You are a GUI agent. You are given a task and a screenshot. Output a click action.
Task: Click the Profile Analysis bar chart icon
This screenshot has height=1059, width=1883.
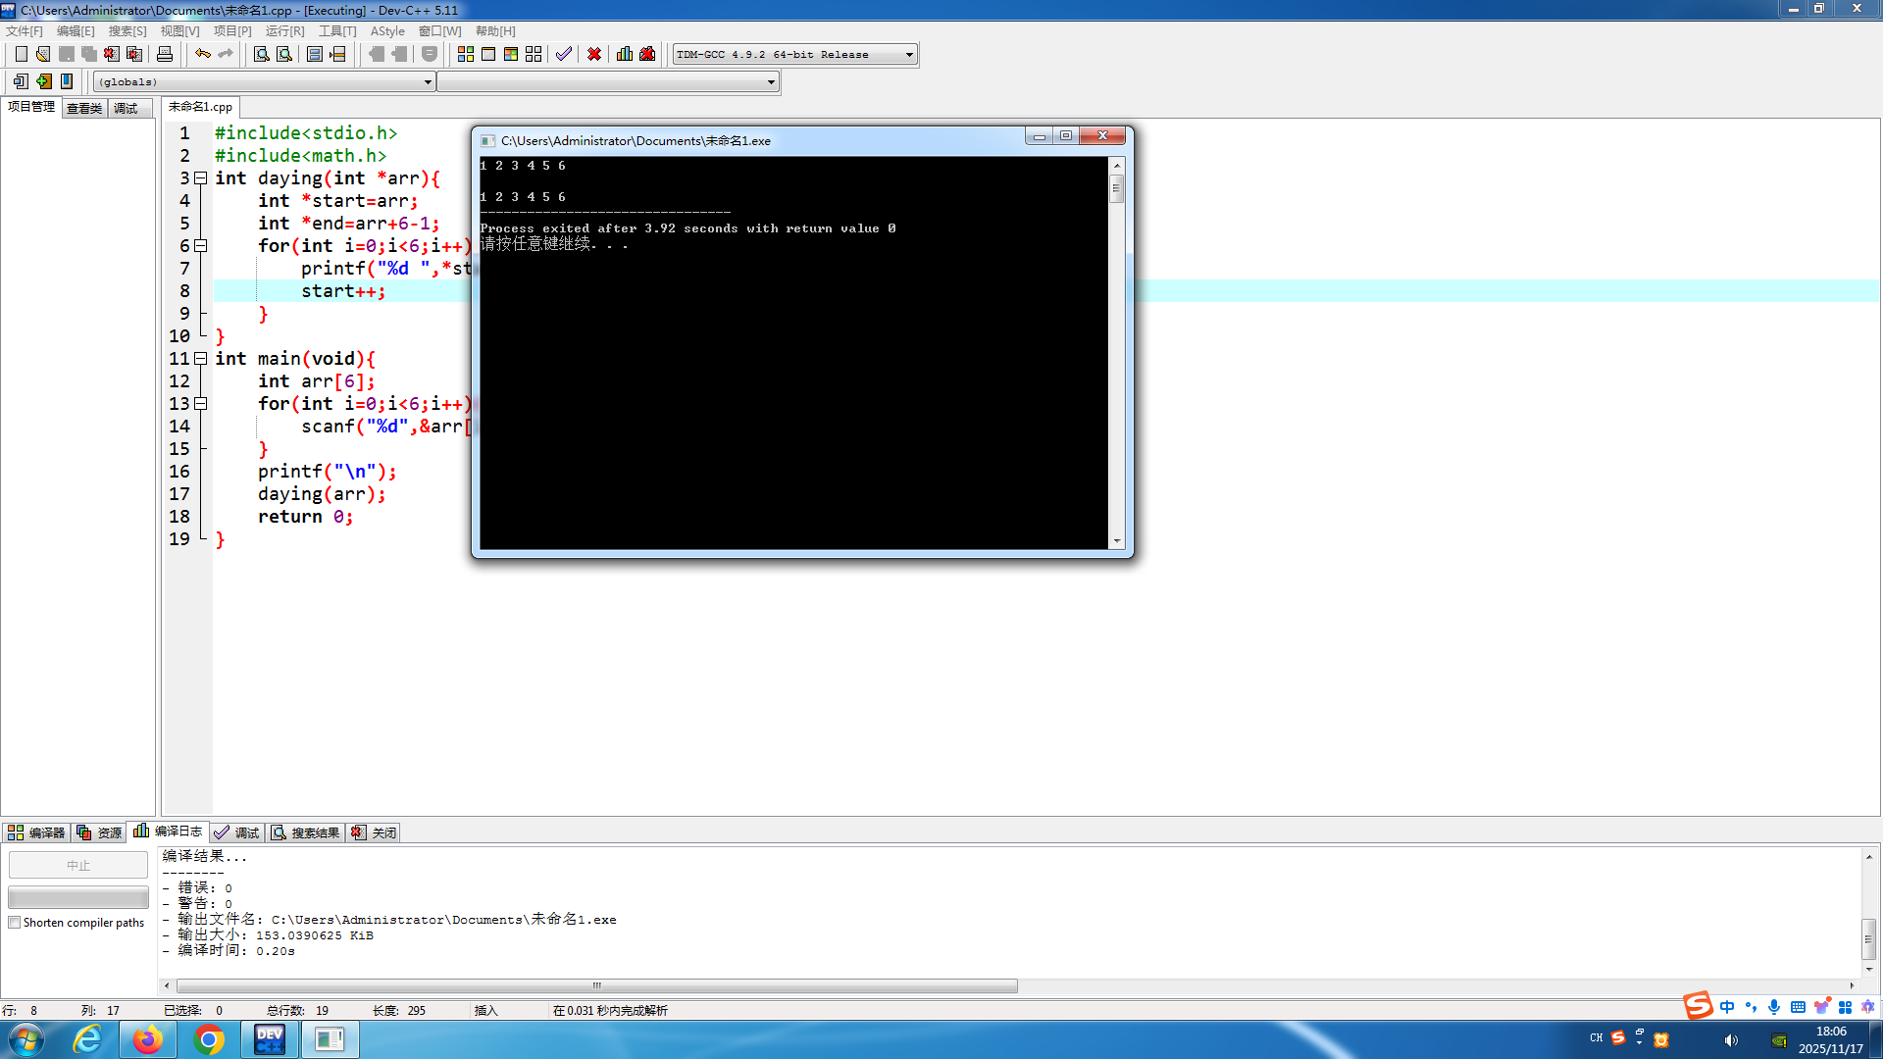pos(625,54)
